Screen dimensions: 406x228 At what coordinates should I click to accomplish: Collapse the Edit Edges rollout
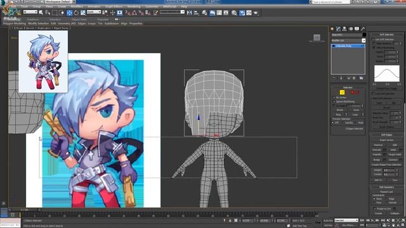pos(386,135)
